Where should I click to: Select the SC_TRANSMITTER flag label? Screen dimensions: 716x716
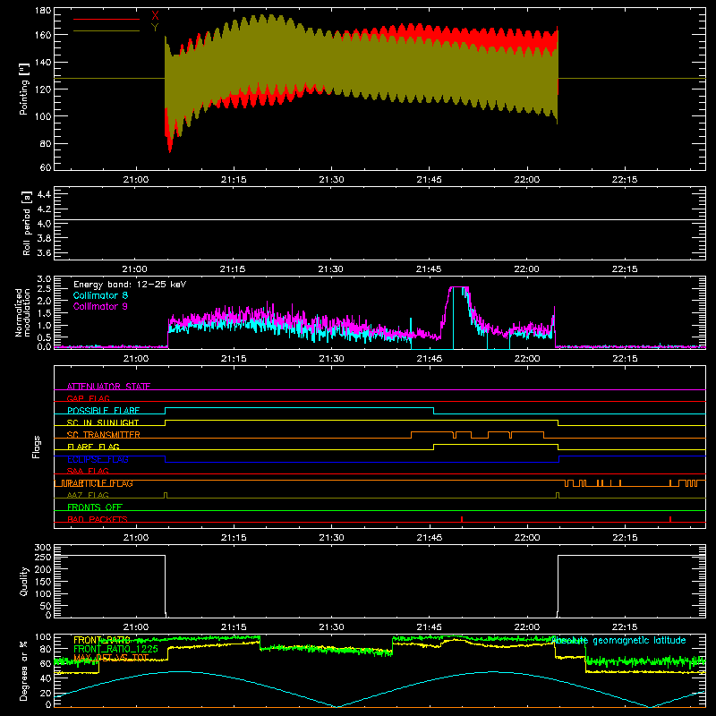[x=104, y=435]
